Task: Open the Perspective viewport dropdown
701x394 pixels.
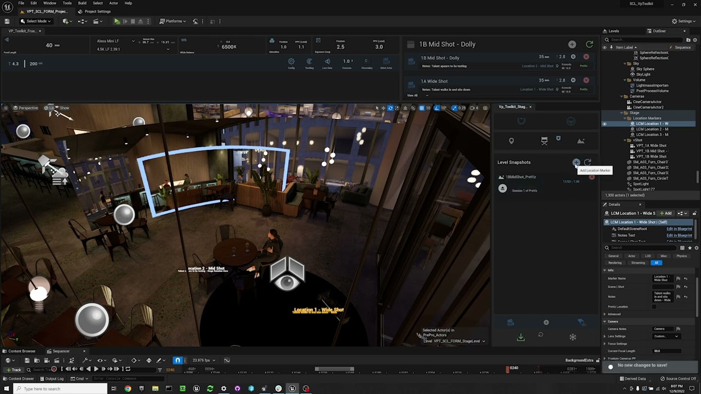Action: (x=26, y=108)
